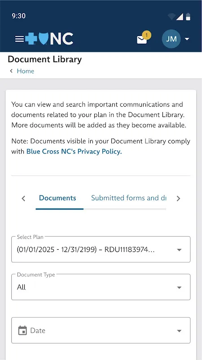Tap the back chevron next to Home
The height and width of the screenshot is (360, 202).
click(x=11, y=71)
